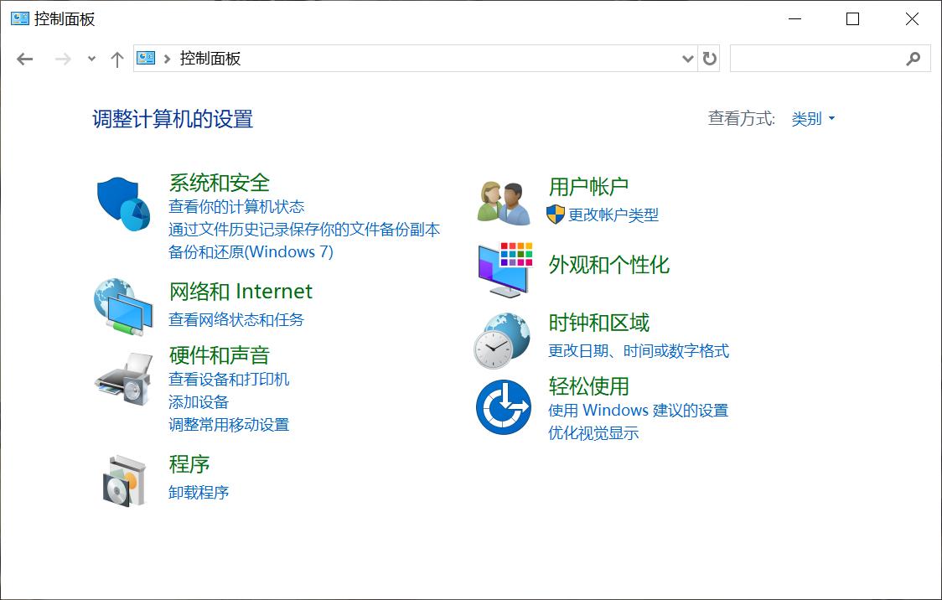Click the shield icon beside 更改帐户类型
Viewport: 942px width, 600px height.
[554, 215]
